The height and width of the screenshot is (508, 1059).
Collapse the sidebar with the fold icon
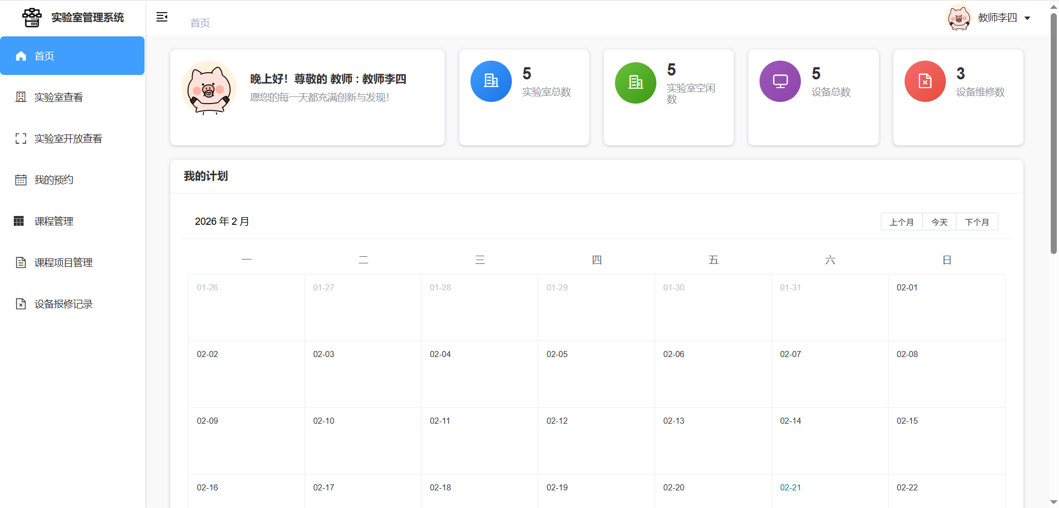pyautogui.click(x=162, y=17)
